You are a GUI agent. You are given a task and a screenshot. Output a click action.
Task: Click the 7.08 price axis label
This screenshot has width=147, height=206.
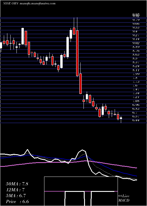click(x=136, y=101)
